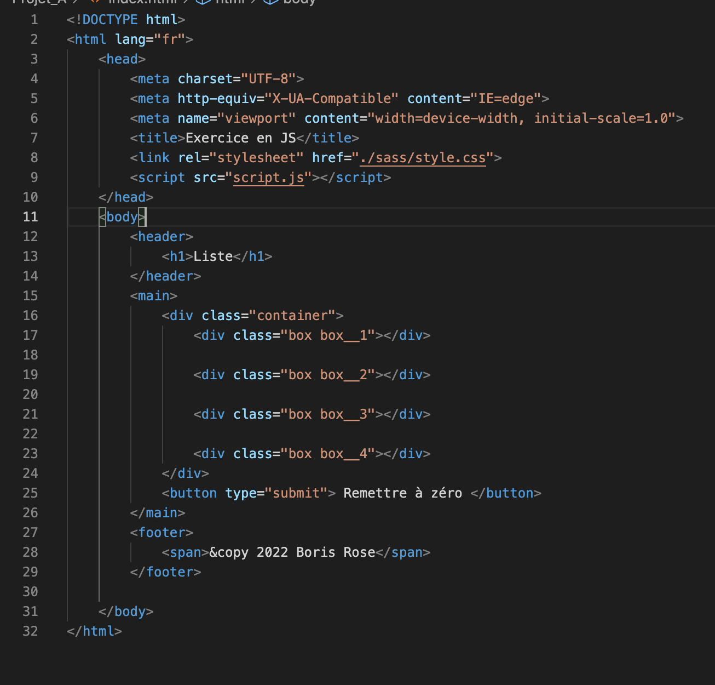Click line number 11 in the gutter
Viewport: 715px width, 685px height.
coord(31,216)
